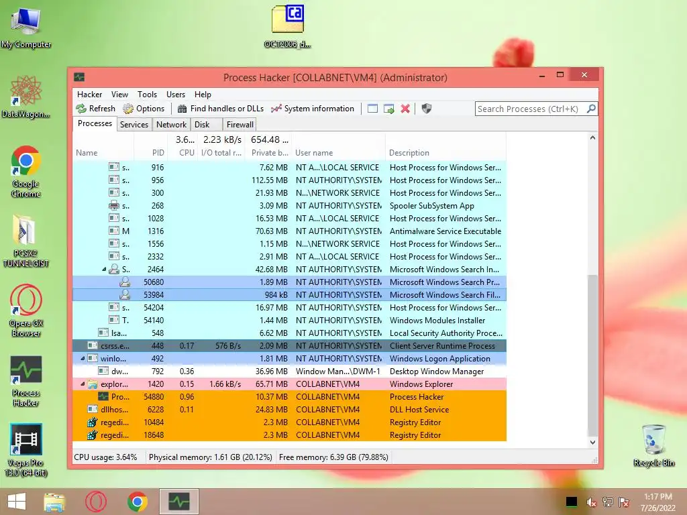
Task: Open the Recycle Bin desktop icon
Action: click(x=653, y=445)
